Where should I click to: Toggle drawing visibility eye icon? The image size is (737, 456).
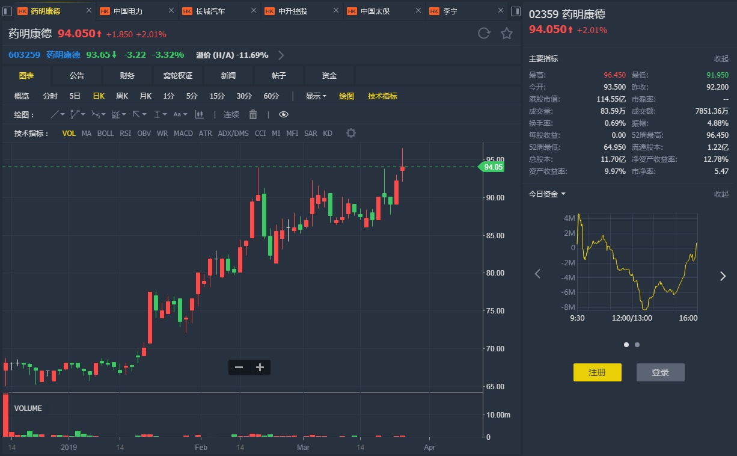(x=284, y=114)
